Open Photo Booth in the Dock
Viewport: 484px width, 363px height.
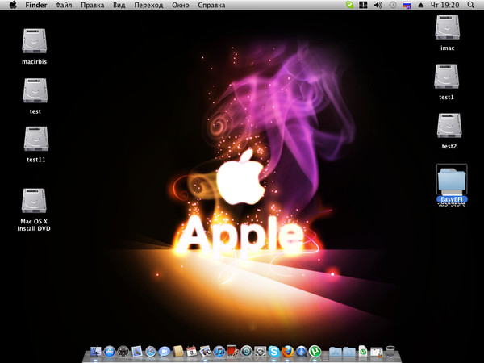tap(232, 351)
